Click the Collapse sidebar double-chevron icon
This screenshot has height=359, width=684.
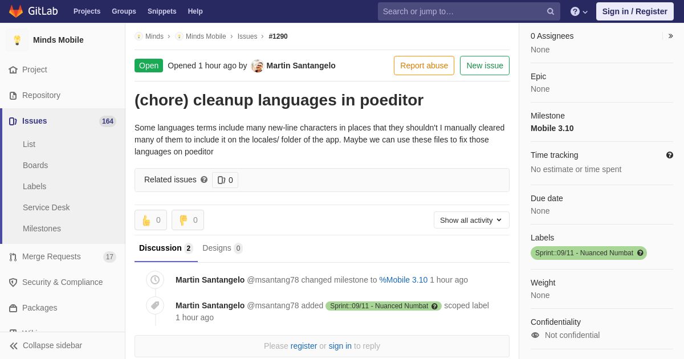(14, 345)
